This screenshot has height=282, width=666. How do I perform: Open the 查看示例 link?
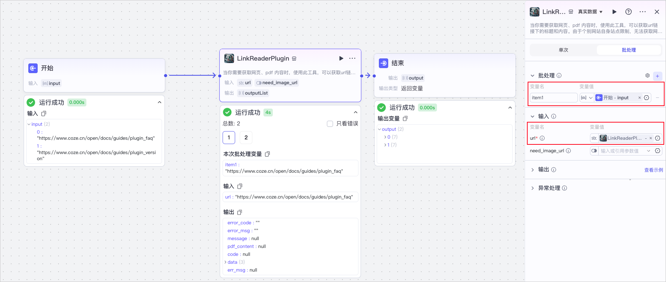click(653, 170)
